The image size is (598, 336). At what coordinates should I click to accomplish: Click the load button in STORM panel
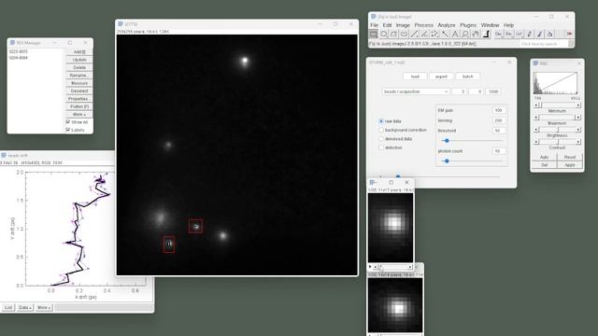point(415,77)
